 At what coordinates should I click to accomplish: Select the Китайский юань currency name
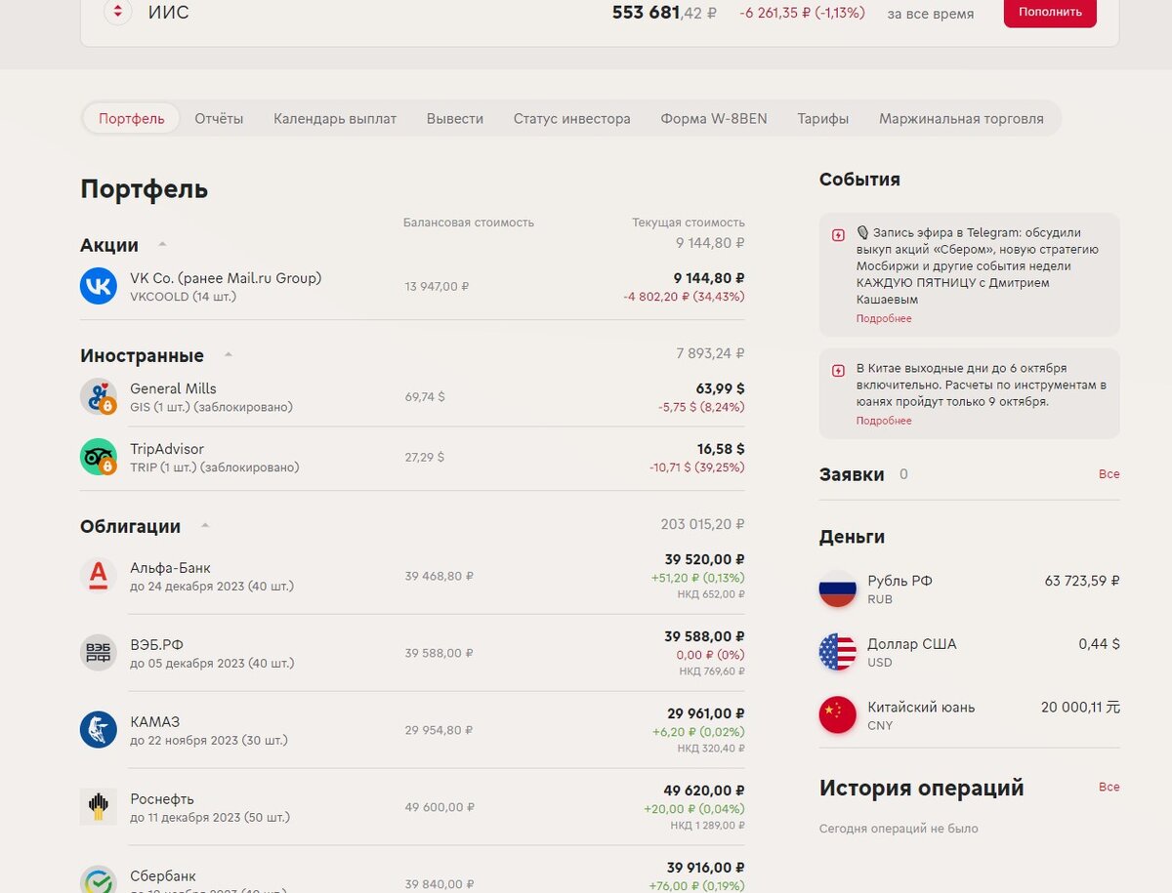pyautogui.click(x=921, y=708)
